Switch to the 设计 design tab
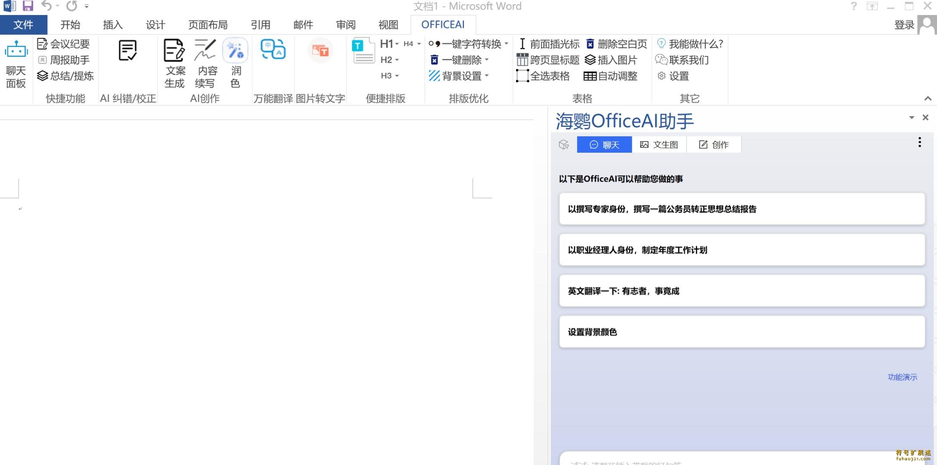The height and width of the screenshot is (465, 937). [155, 25]
